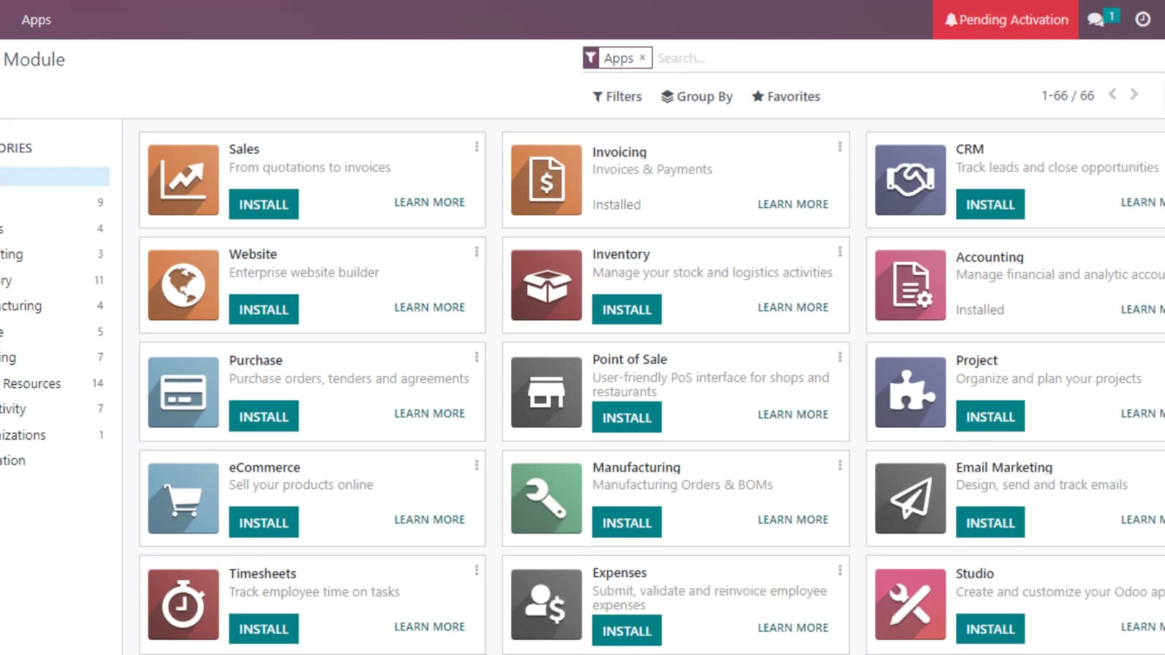Viewport: 1165px width, 655px height.
Task: Click the eCommerce shopping cart icon
Action: point(183,499)
